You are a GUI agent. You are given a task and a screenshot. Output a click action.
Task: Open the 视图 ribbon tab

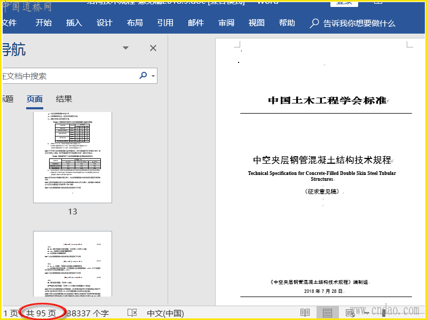tap(257, 23)
